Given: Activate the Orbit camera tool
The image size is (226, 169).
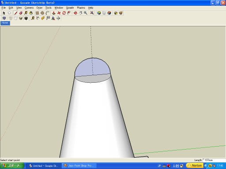Looking at the screenshot, I should pyautogui.click(x=75, y=13).
